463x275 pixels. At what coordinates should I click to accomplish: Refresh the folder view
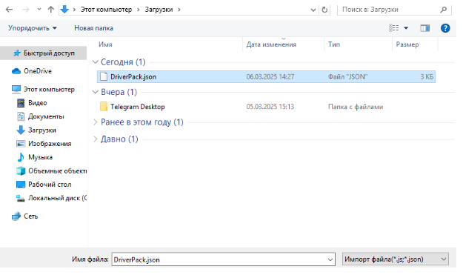pos(324,10)
